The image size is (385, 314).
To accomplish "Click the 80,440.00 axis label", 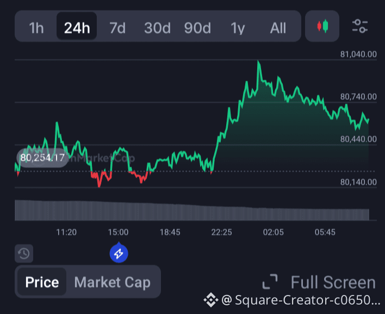I will coord(358,139).
